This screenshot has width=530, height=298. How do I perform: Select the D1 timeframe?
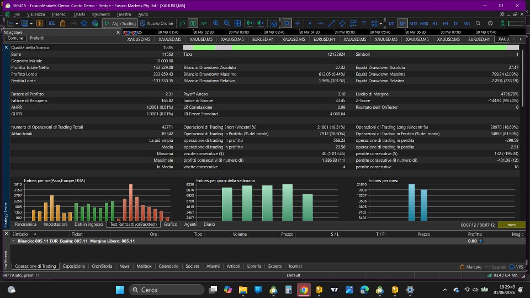[x=457, y=23]
